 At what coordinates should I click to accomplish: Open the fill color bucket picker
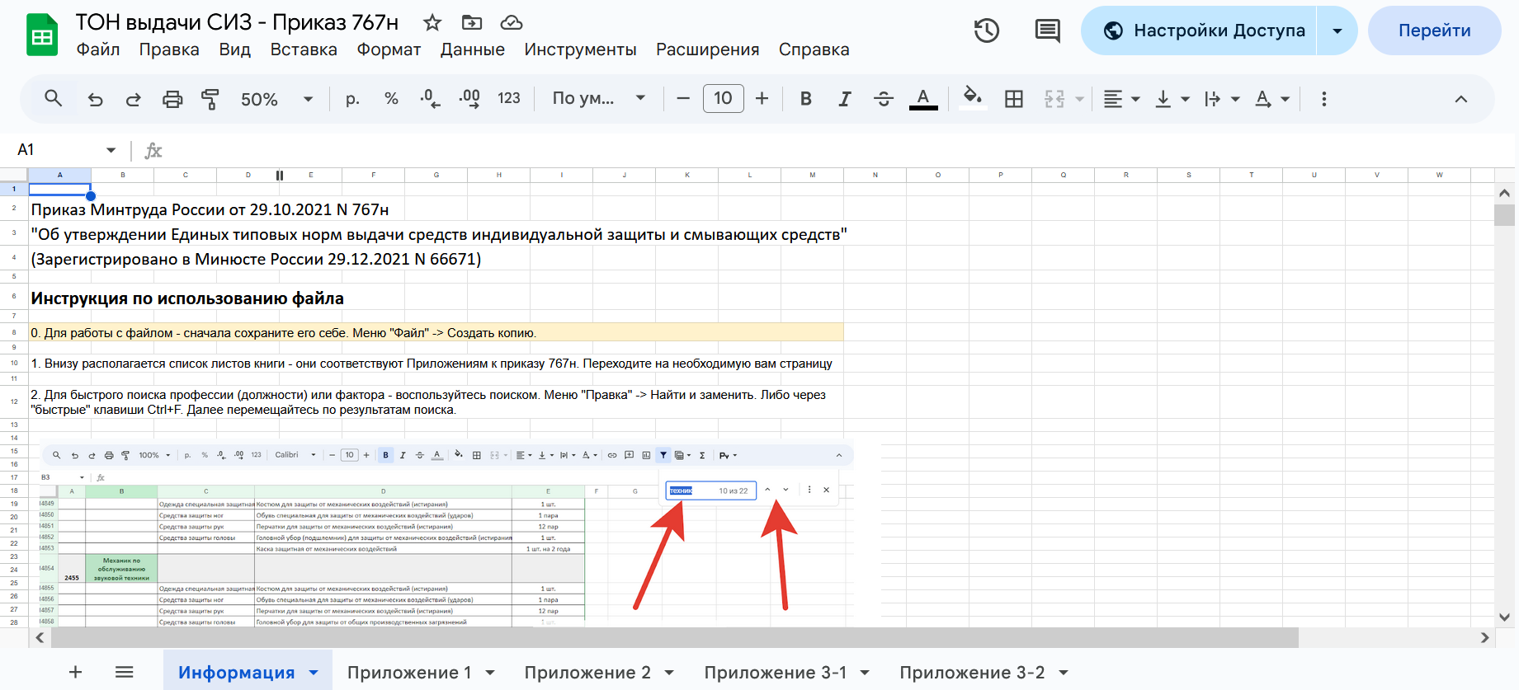[x=973, y=98]
